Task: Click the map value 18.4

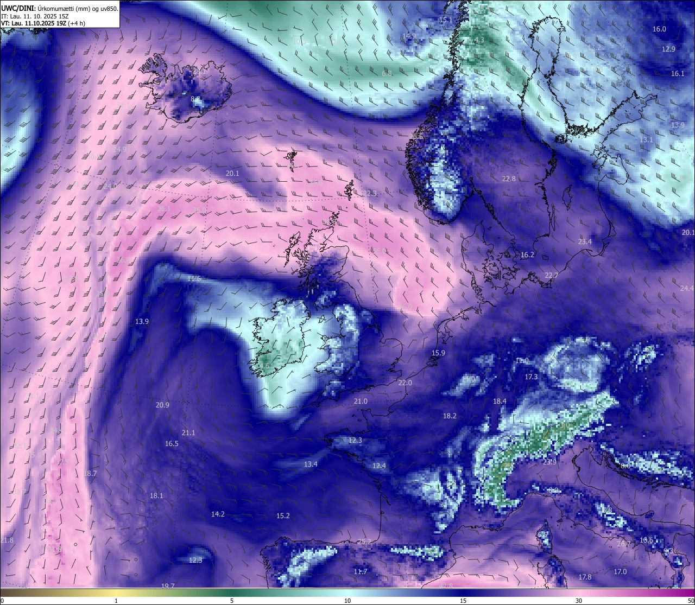Action: click(x=500, y=402)
